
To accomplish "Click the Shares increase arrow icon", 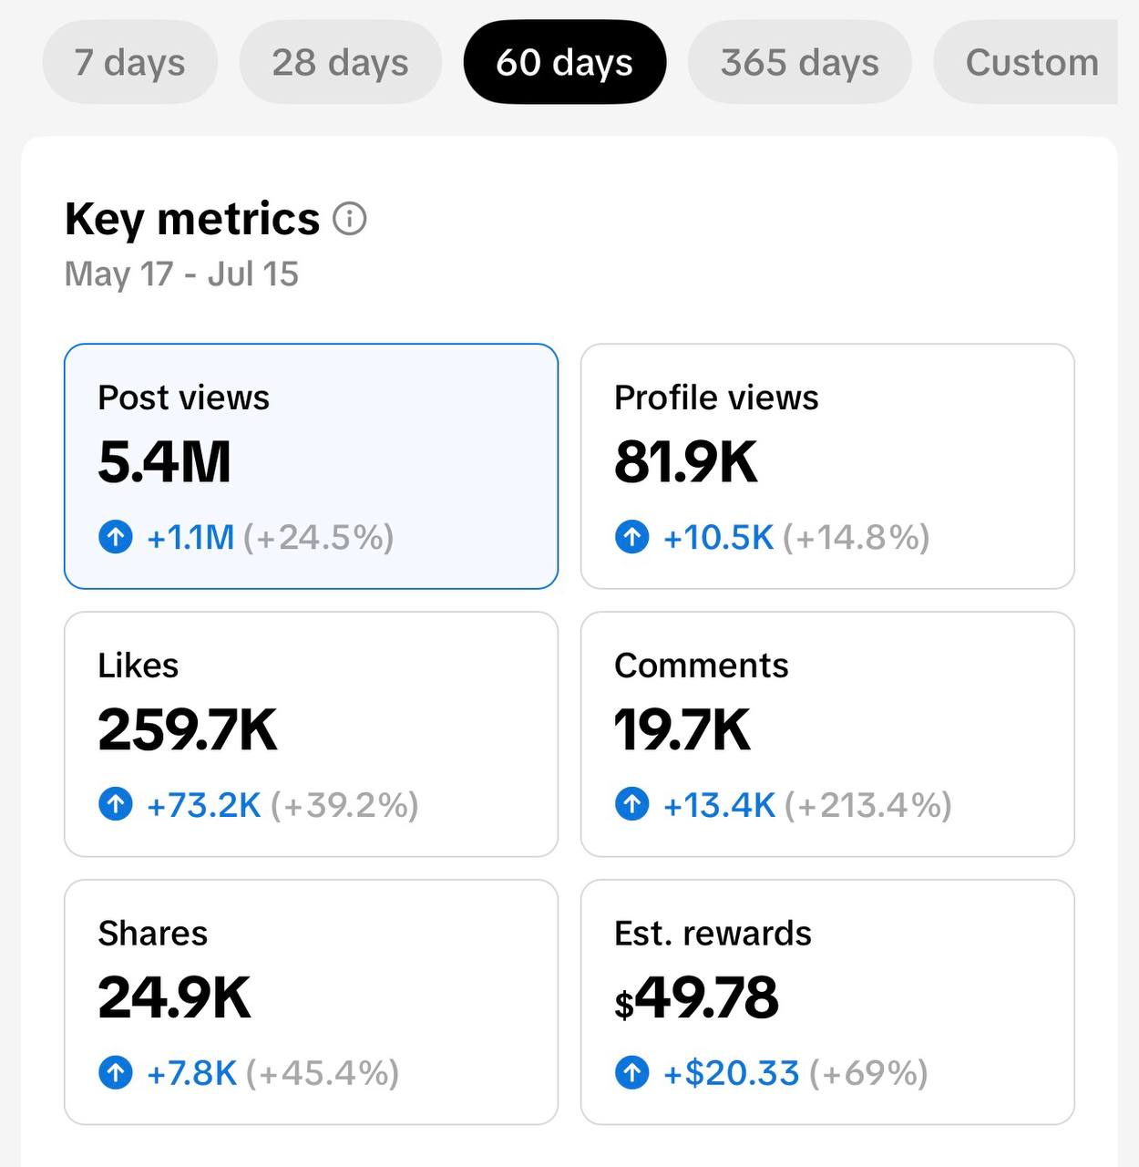I will click(x=115, y=1073).
